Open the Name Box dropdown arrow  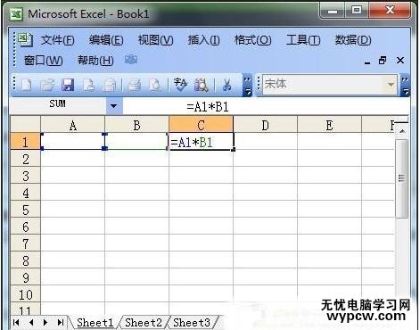click(x=114, y=105)
